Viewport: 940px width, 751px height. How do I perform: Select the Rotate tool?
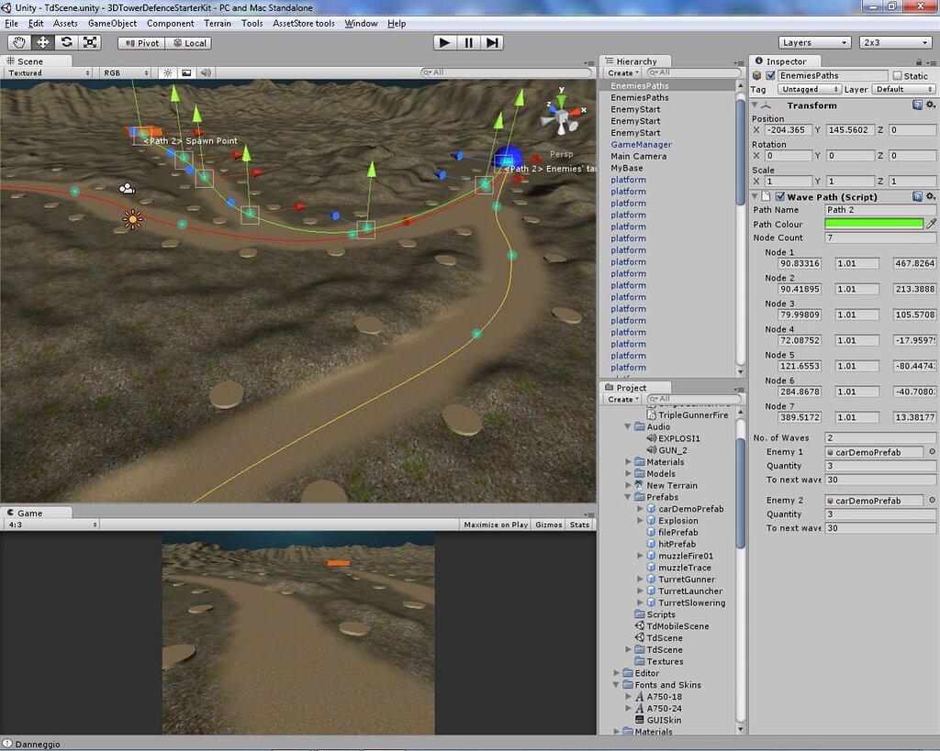coord(66,42)
